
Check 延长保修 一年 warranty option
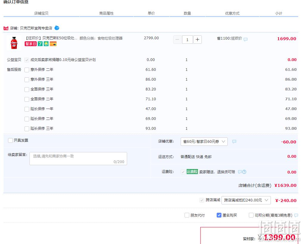(x=27, y=109)
